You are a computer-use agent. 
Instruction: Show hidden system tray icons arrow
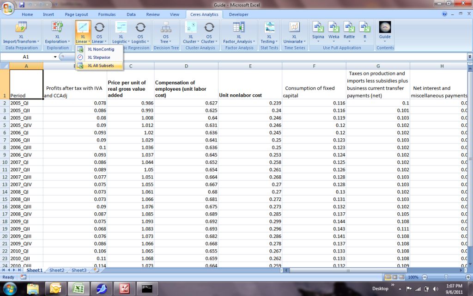click(x=400, y=289)
